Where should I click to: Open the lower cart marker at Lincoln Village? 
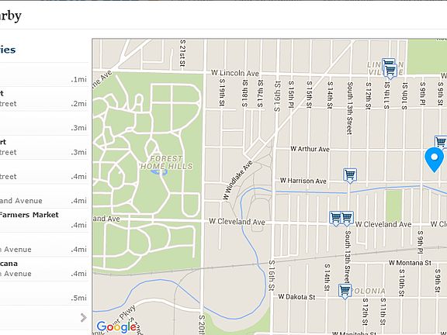[x=390, y=71]
